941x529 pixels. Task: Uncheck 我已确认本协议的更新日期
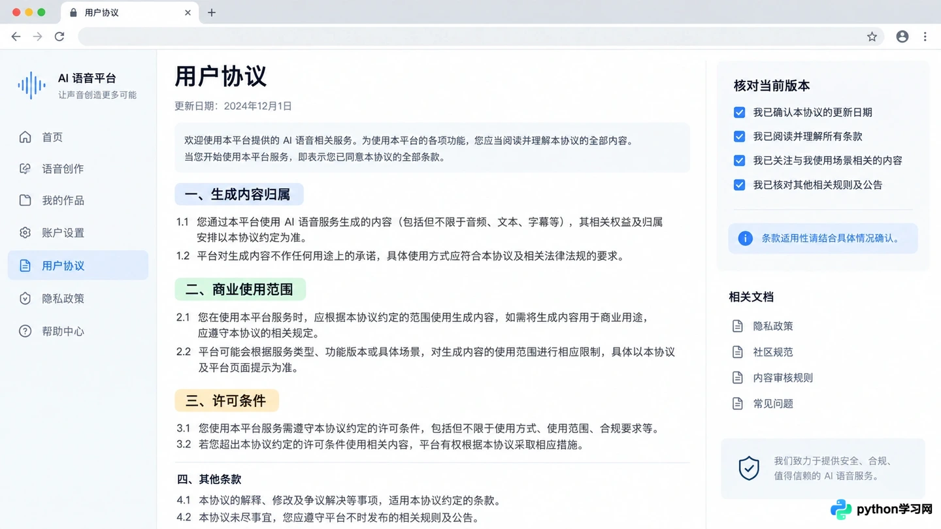[739, 112]
